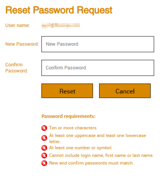This screenshot has height=176, width=164.
Task: Click the orange Confirm Password label
Action: point(17,68)
